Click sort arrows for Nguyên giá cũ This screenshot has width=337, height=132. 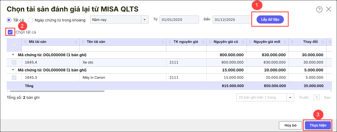(x=243, y=42)
